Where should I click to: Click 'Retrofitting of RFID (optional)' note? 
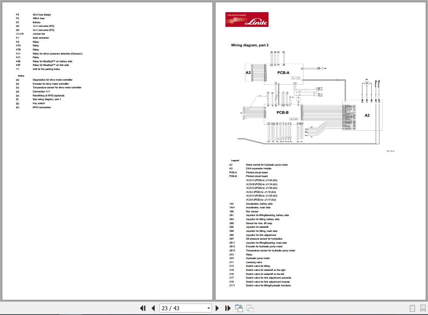(48, 96)
